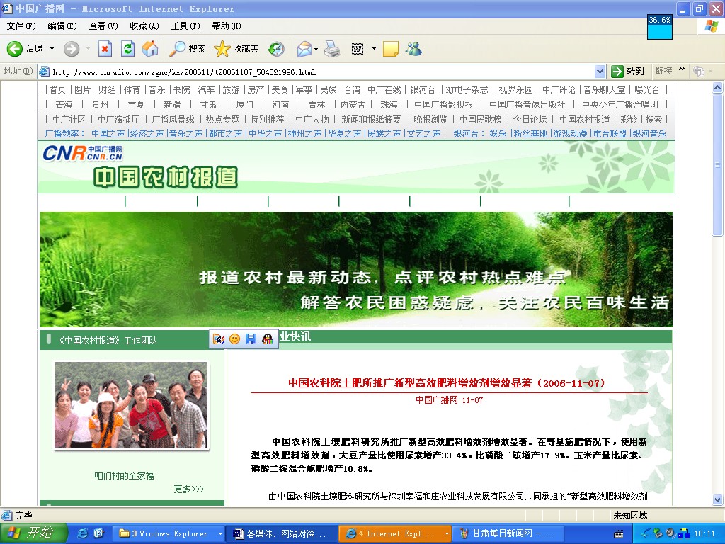Open the 搜索 search pane
The image size is (725, 544).
click(187, 49)
